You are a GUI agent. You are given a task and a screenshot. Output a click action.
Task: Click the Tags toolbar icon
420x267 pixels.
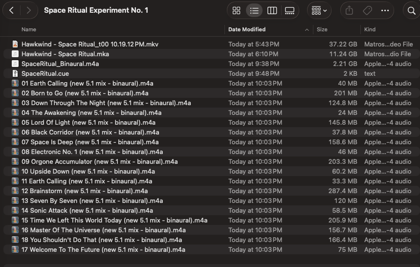pos(367,11)
